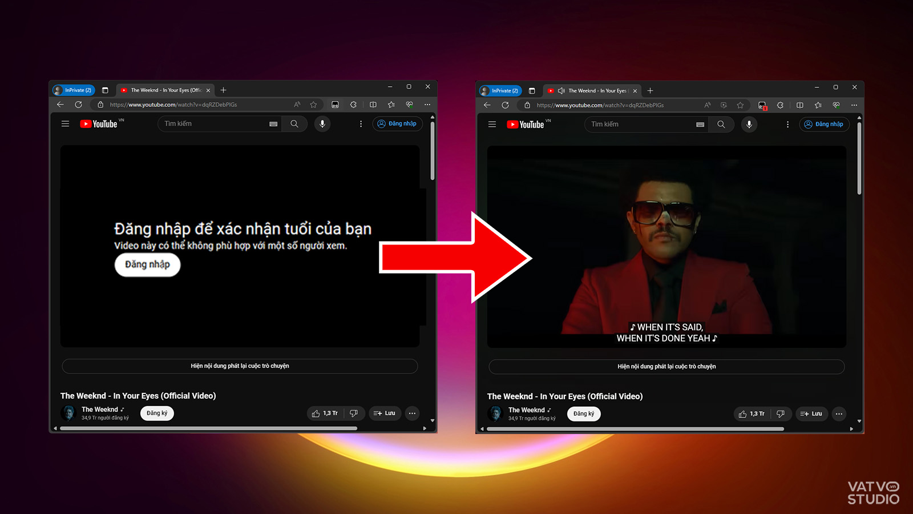Click 'Đăng ký' subscribe button in left window
The width and height of the screenshot is (913, 514).
tap(157, 413)
